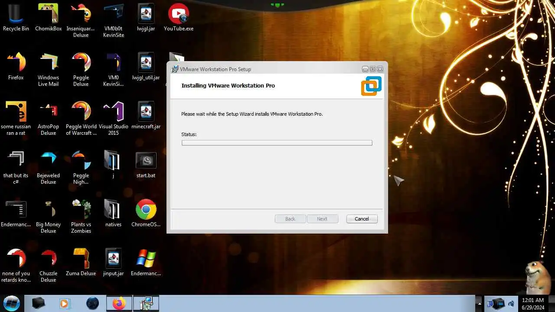The width and height of the screenshot is (555, 312).
Task: Select the lwjgl_util.jar file icon
Action: coord(146,66)
